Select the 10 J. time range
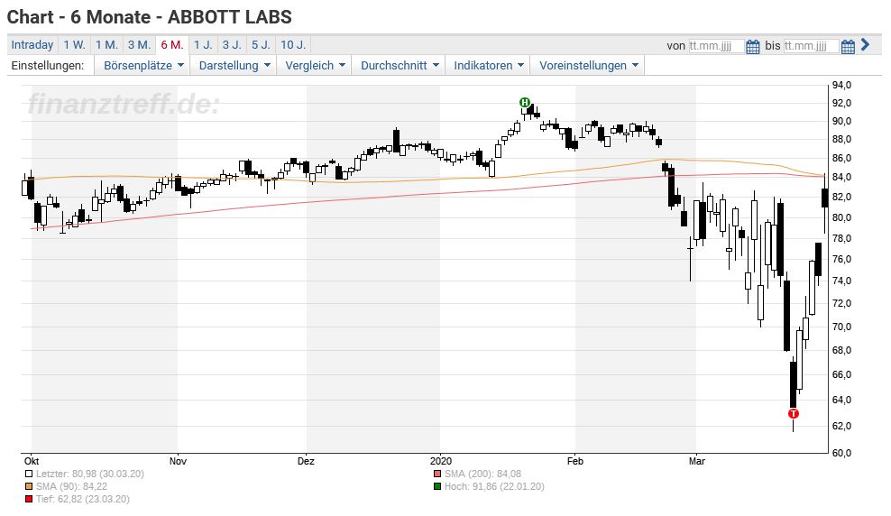The image size is (891, 516). pyautogui.click(x=293, y=45)
